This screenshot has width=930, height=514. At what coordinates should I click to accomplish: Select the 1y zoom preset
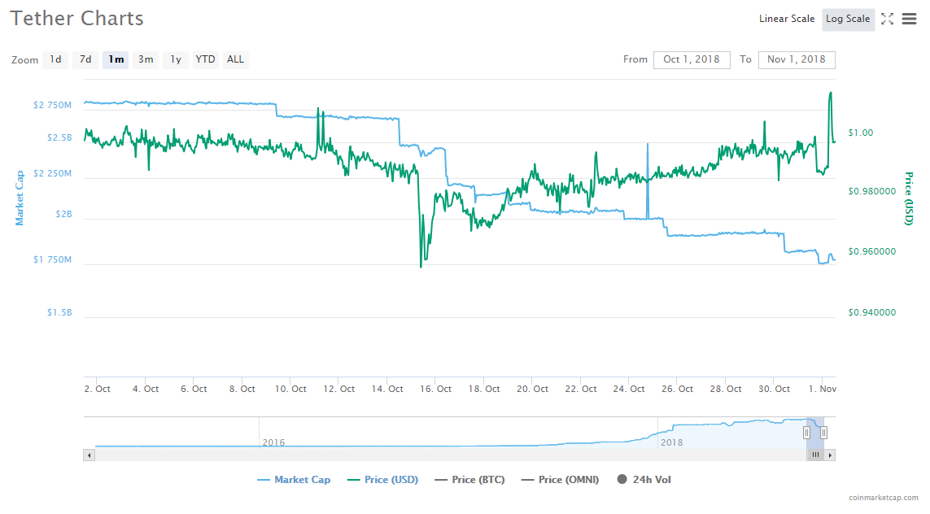click(x=175, y=59)
